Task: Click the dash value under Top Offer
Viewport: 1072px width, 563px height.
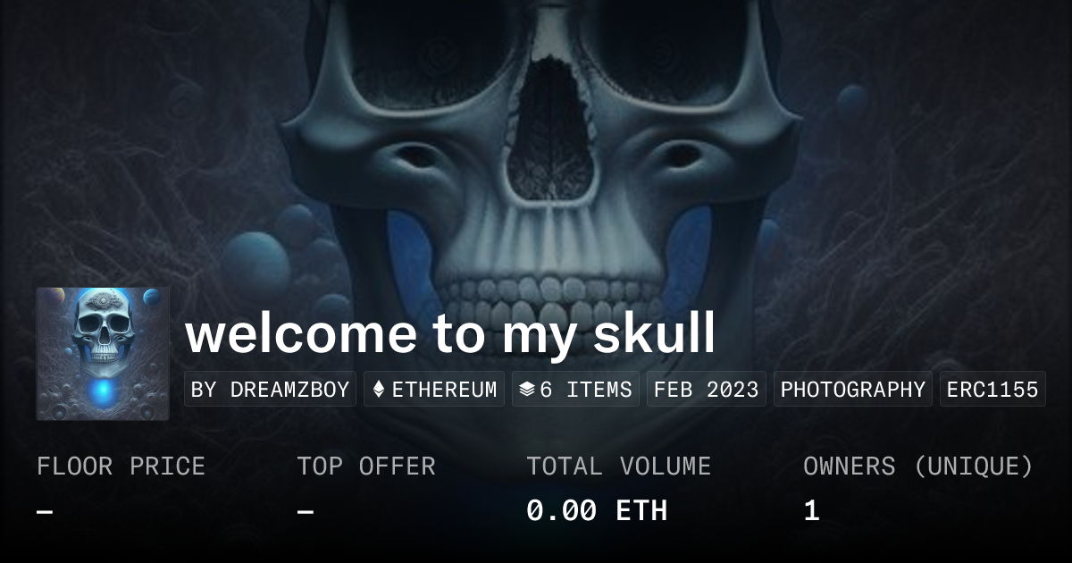Action: point(306,512)
